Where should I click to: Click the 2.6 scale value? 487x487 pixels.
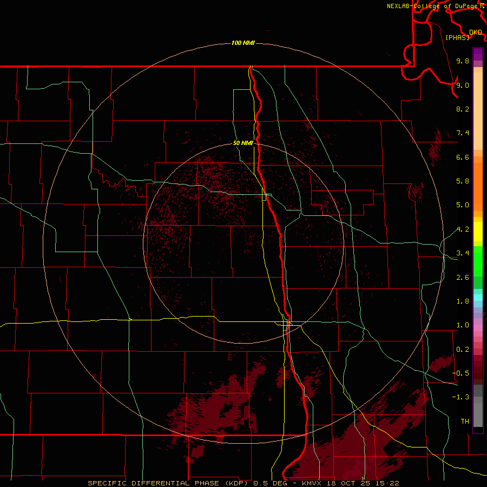(x=463, y=278)
